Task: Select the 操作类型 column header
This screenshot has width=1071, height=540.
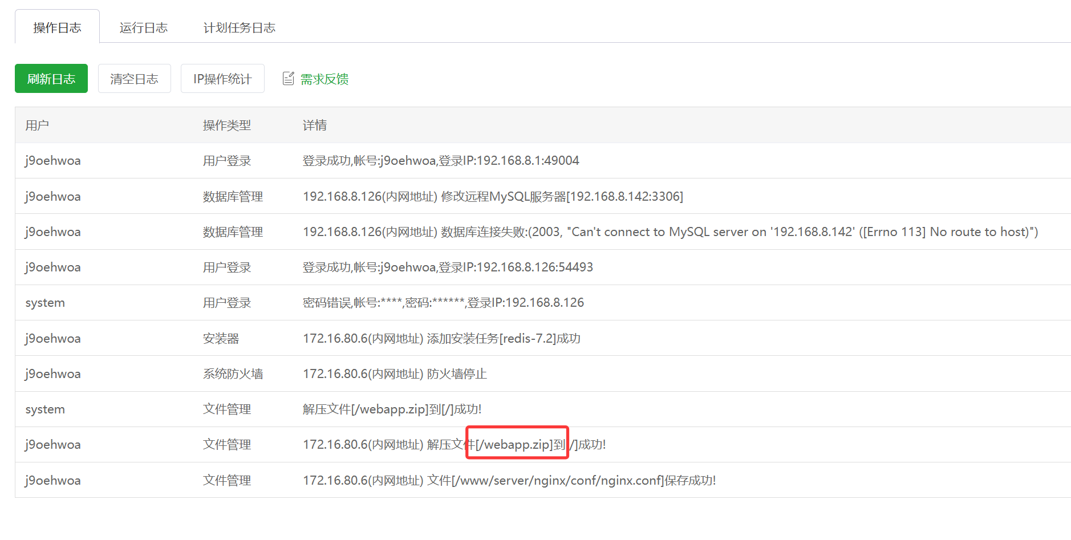Action: click(x=227, y=125)
